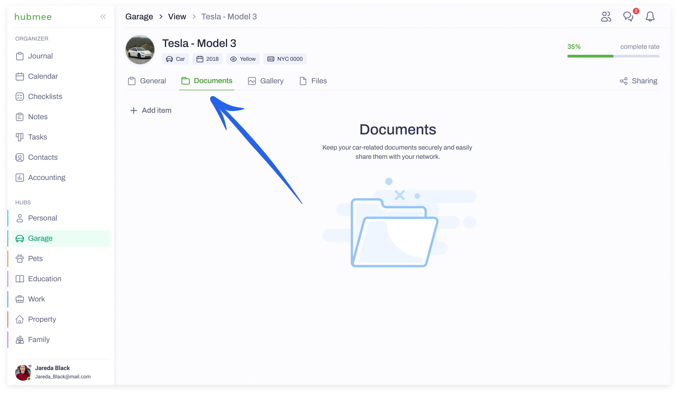The height and width of the screenshot is (394, 678).
Task: Click the 35% completion value
Action: [574, 47]
